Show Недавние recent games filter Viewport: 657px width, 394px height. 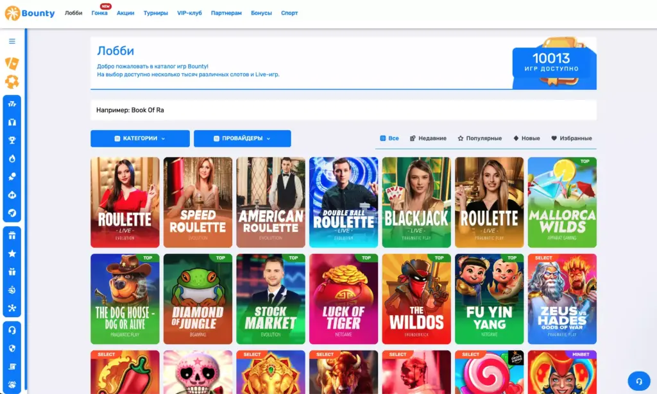(x=428, y=138)
